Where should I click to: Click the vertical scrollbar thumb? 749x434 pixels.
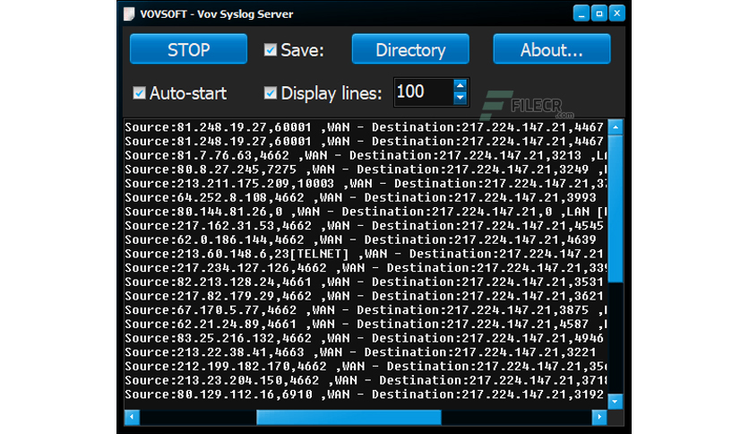pos(616,209)
